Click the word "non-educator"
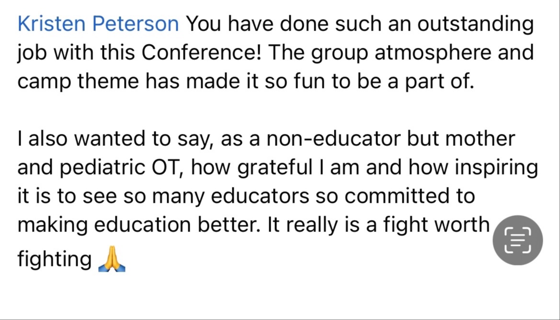Viewport: 560px width, 320px height. [x=333, y=139]
